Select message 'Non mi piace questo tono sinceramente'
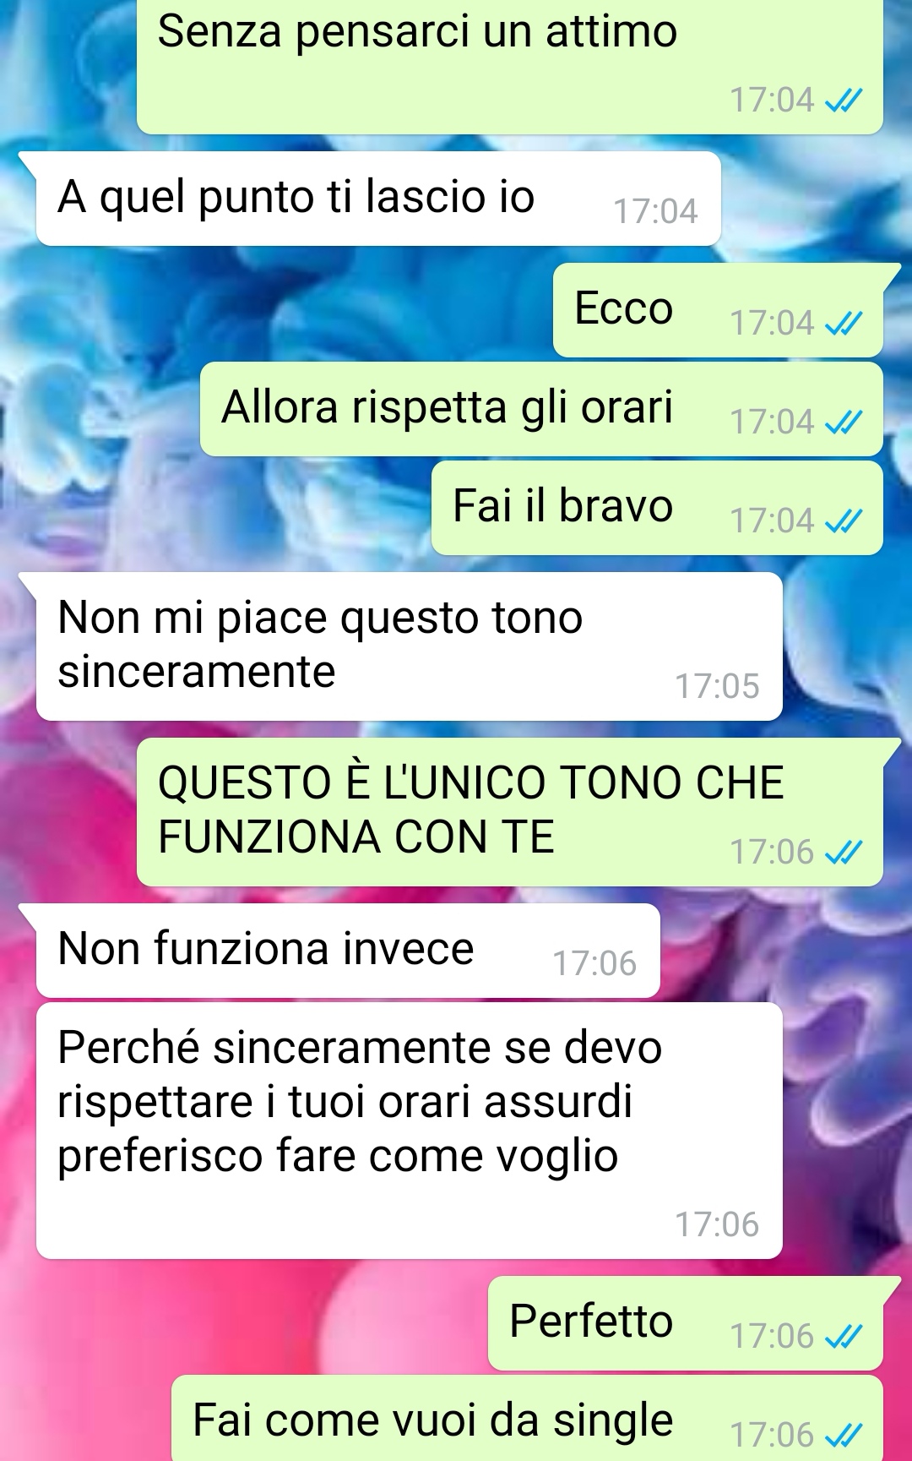The height and width of the screenshot is (1461, 912). [x=409, y=646]
